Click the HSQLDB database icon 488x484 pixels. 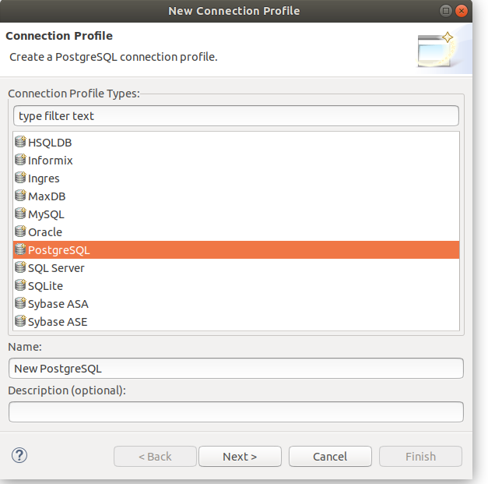pos(20,142)
